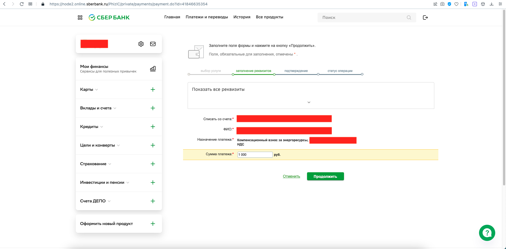Screen dimensions: 506x249
Task: Click the Sberbank logo
Action: click(109, 18)
